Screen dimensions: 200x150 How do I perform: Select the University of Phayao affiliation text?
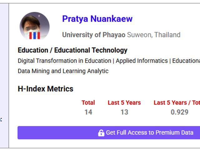pos(94,35)
